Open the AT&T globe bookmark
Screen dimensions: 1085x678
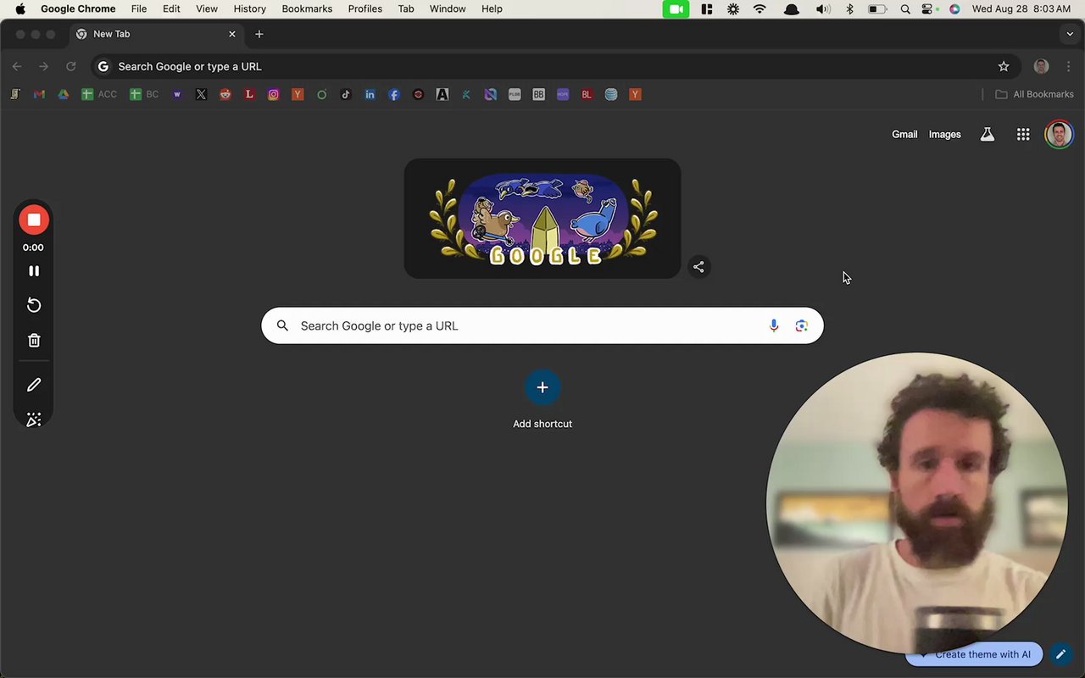(611, 95)
